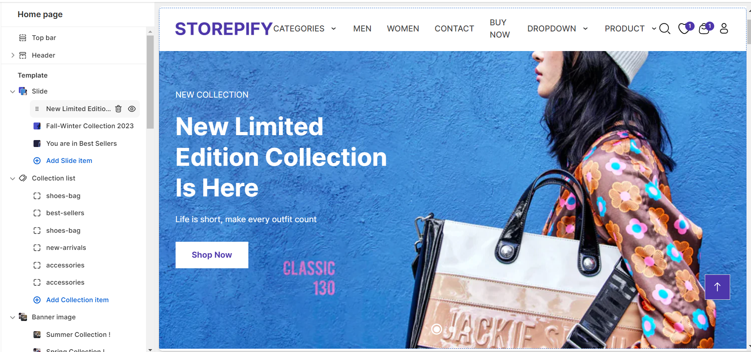Viewport: 751px width, 352px height.
Task: Open the user account icon
Action: pyautogui.click(x=724, y=28)
